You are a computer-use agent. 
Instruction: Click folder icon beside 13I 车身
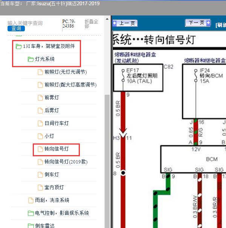click(18, 46)
